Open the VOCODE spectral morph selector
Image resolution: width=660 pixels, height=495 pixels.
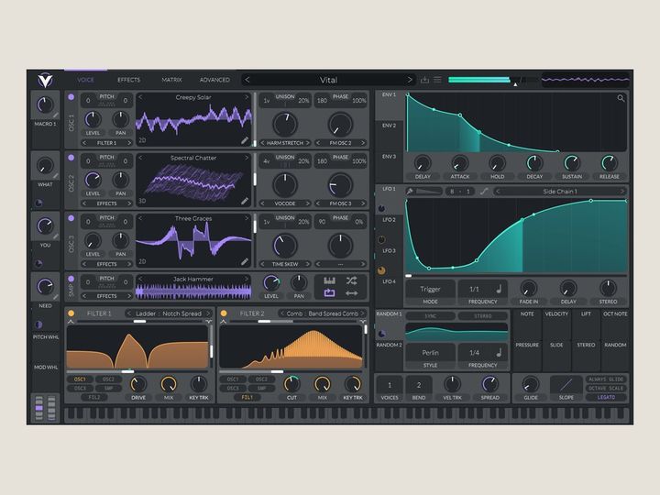tap(285, 203)
